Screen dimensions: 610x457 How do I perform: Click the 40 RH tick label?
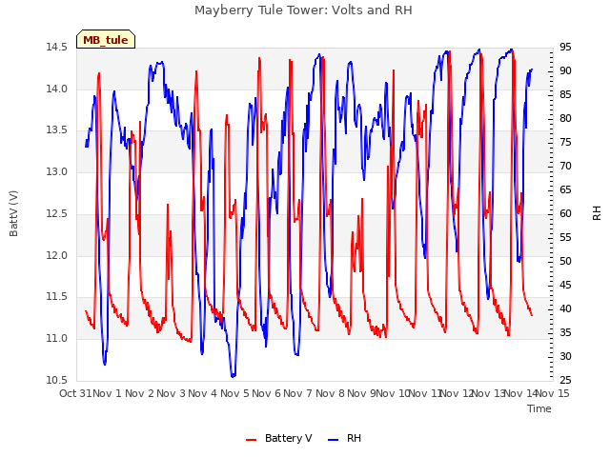(565, 308)
